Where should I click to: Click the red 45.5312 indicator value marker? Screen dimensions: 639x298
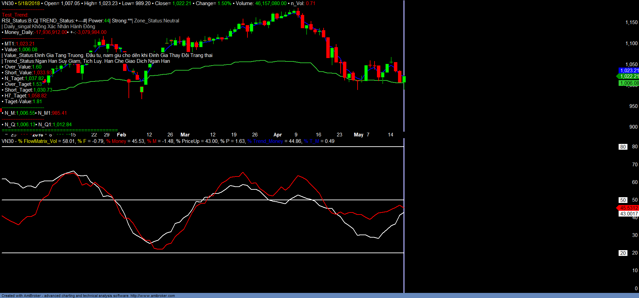(x=629, y=208)
